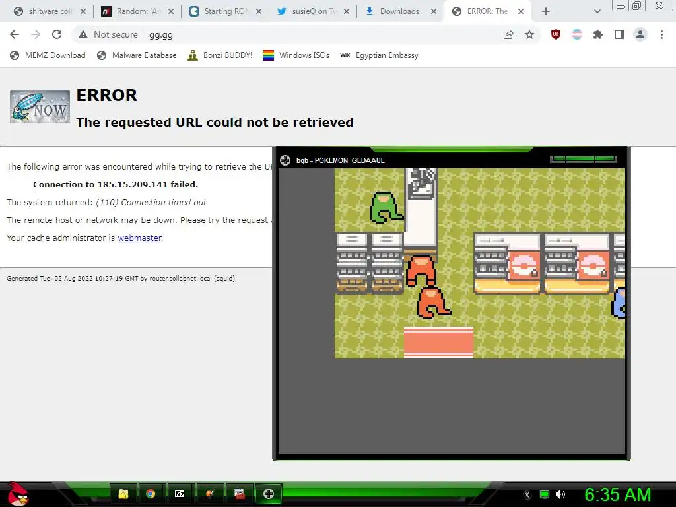Click the '(110) Connection timed out' text
The width and height of the screenshot is (676, 507).
tap(151, 203)
